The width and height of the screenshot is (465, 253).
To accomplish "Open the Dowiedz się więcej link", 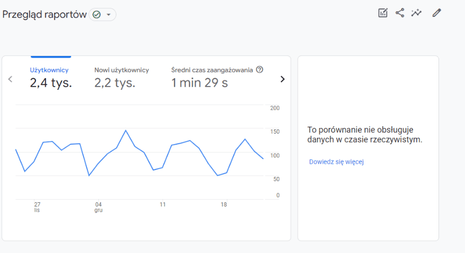I will tap(336, 162).
